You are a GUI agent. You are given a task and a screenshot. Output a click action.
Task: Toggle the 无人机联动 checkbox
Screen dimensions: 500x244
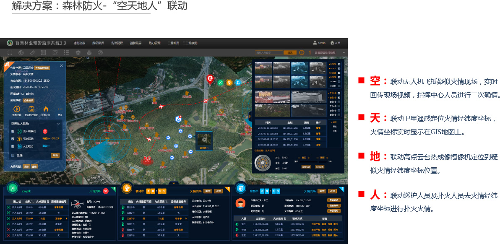(13, 131)
